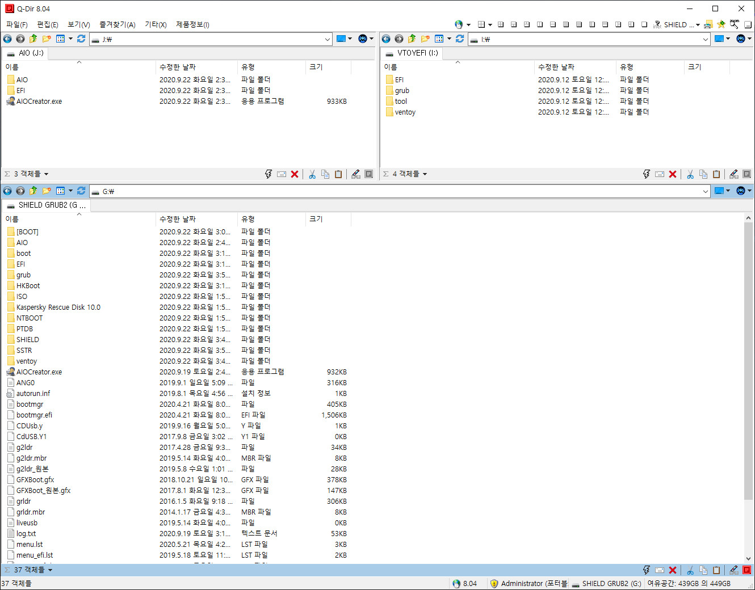Click Administrator status bar entry
The height and width of the screenshot is (590, 755).
529,583
